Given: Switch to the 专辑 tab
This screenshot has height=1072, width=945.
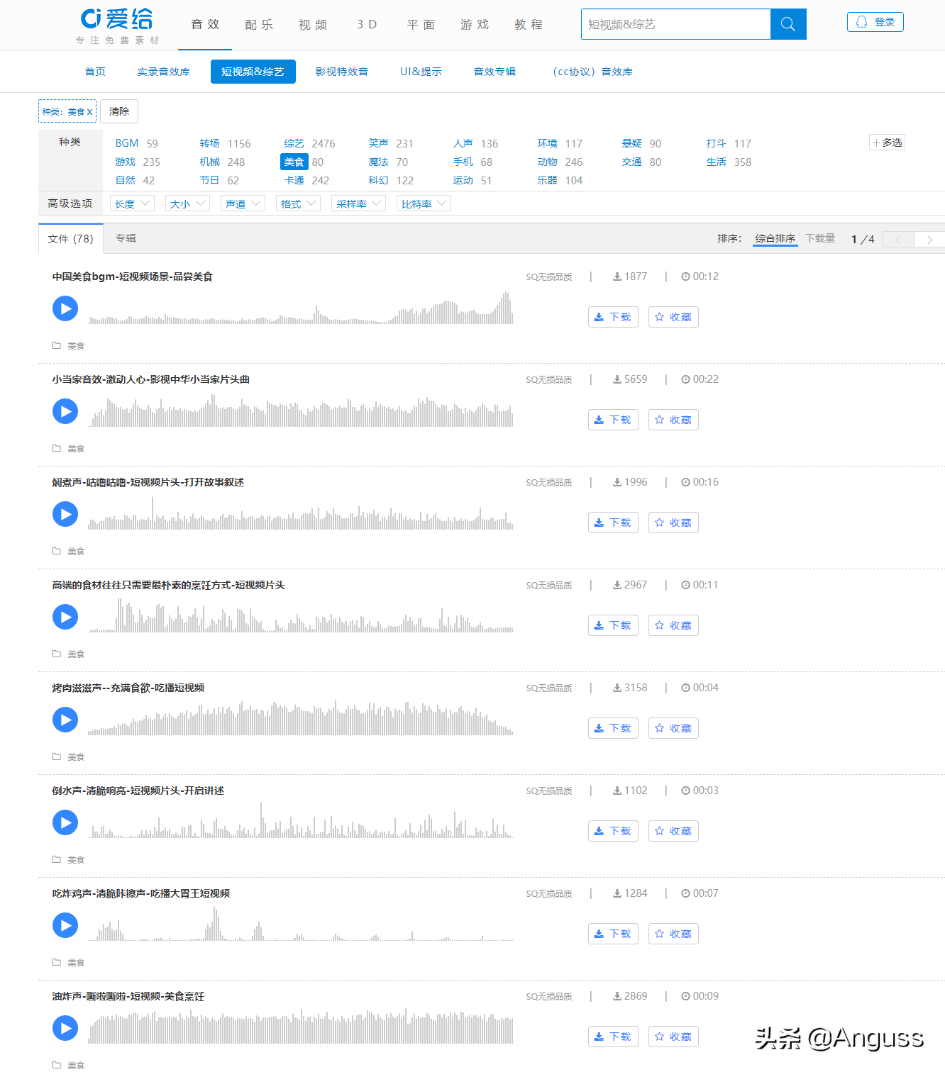Looking at the screenshot, I should pyautogui.click(x=126, y=238).
